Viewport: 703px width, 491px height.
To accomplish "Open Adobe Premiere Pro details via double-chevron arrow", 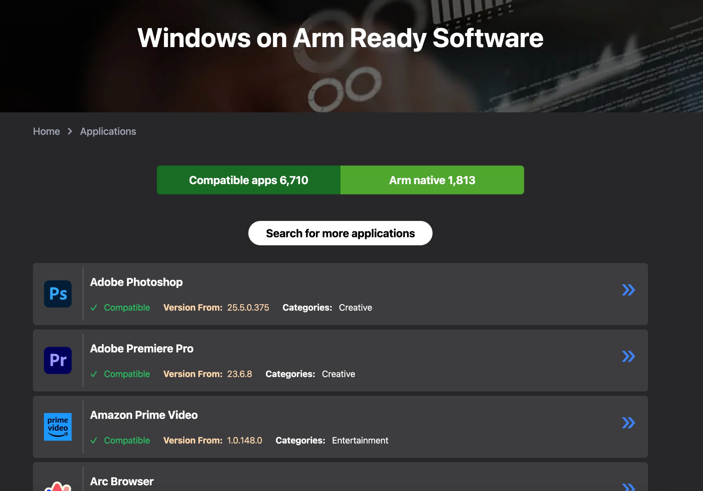I will (x=629, y=356).
